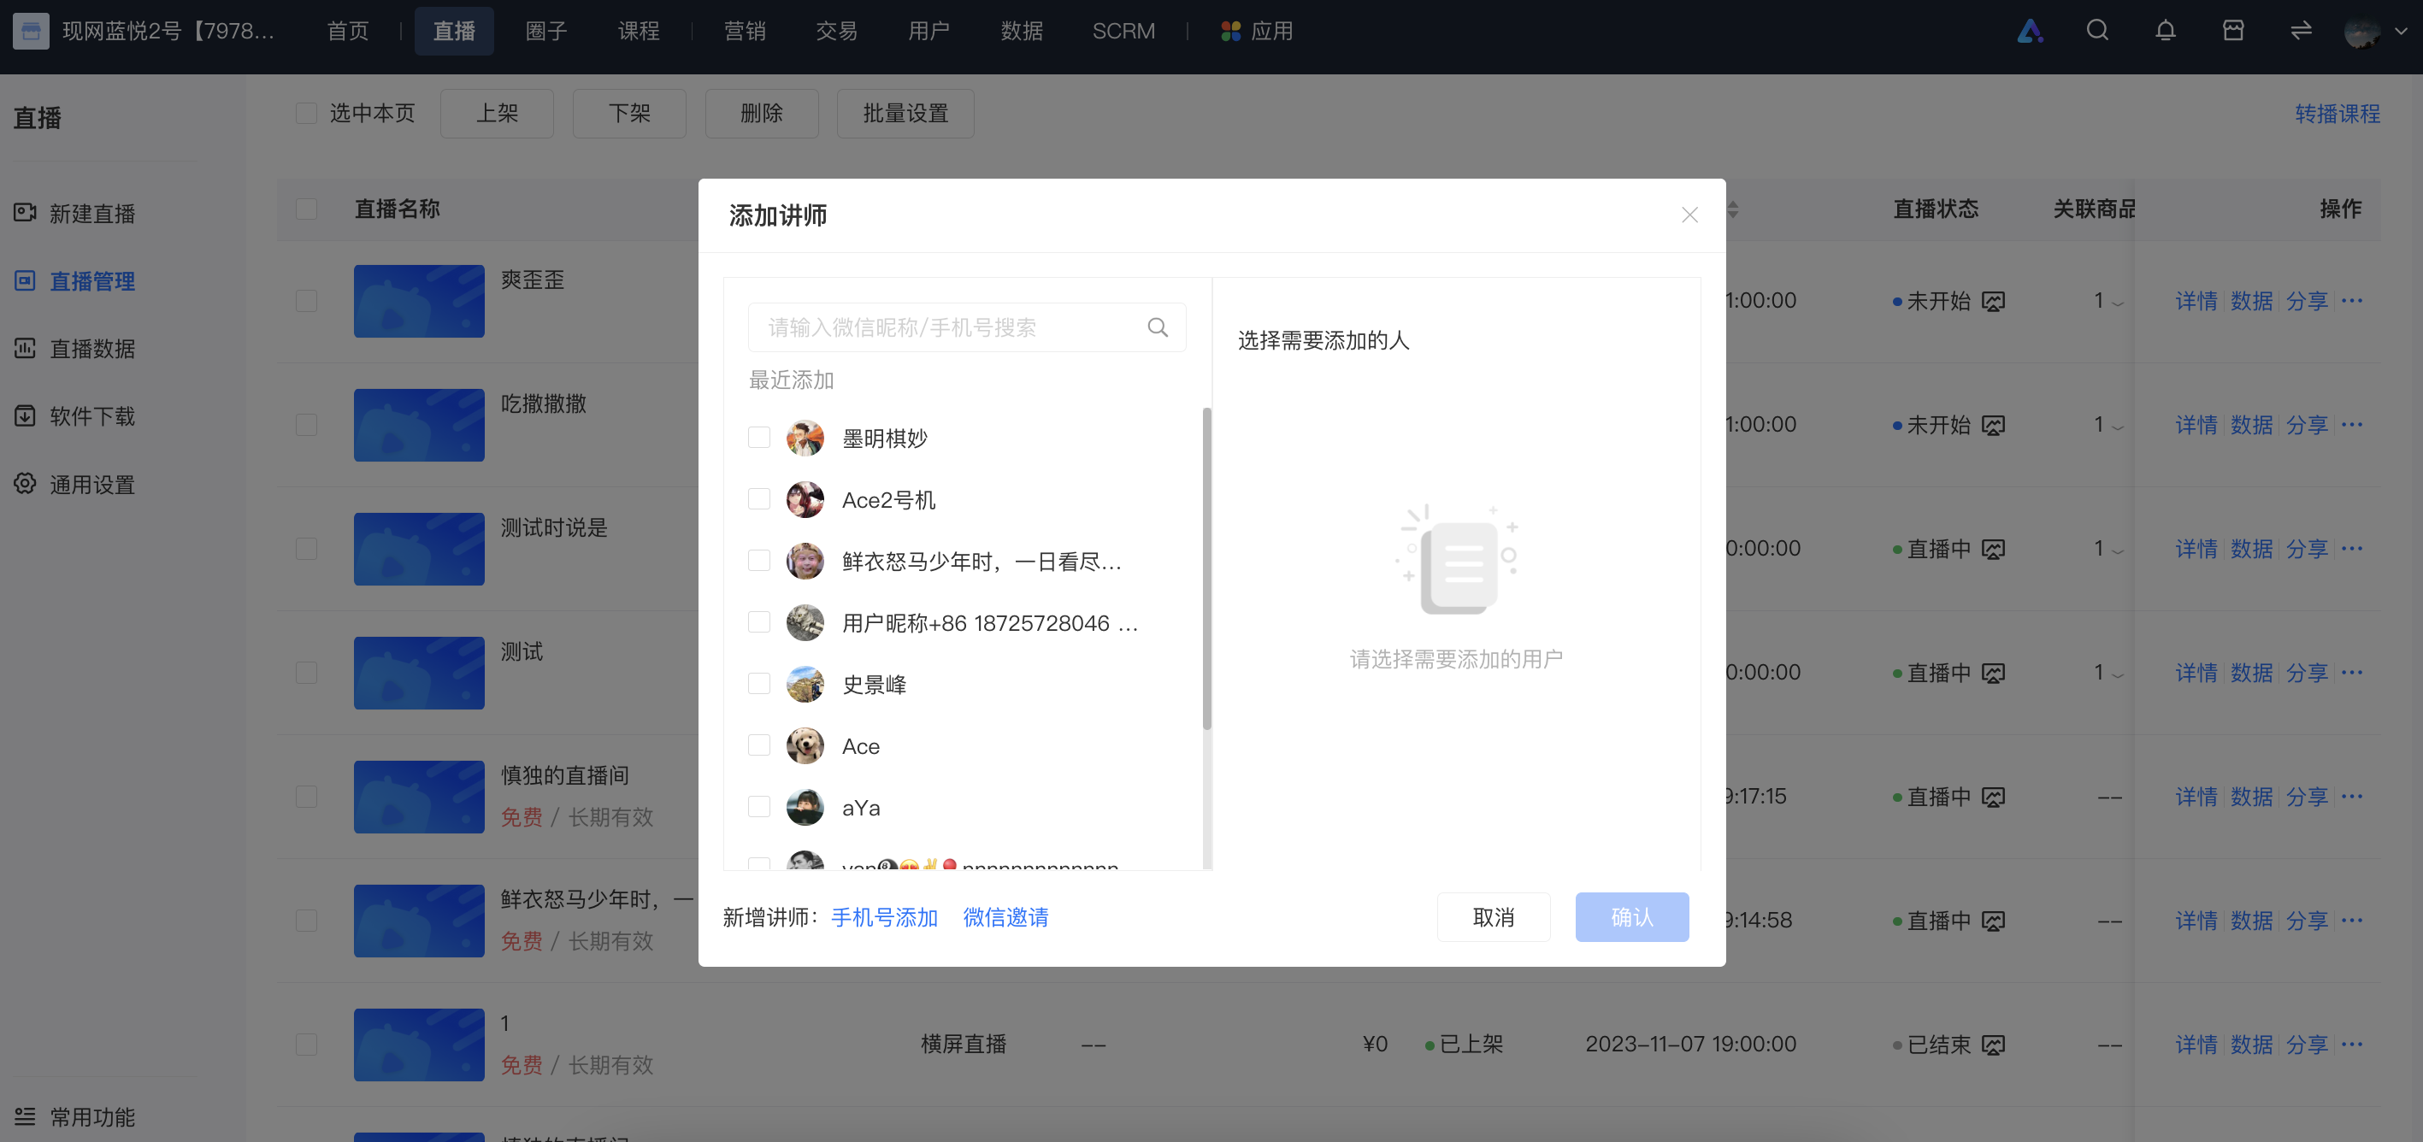Open the more options dots in the 测试时说是 row

[x=2351, y=549]
